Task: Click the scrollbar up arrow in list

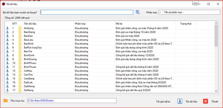Action: (216, 23)
